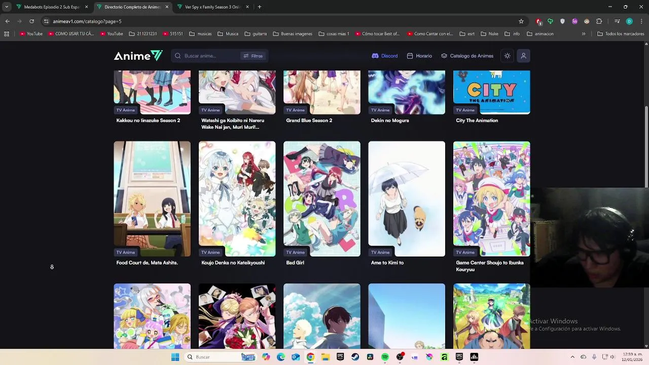The width and height of the screenshot is (649, 365).
Task: Open the media controls icon in toolbar
Action: pyautogui.click(x=617, y=21)
